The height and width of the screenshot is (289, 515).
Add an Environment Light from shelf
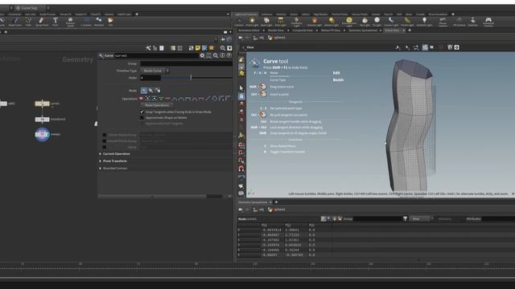[348, 22]
